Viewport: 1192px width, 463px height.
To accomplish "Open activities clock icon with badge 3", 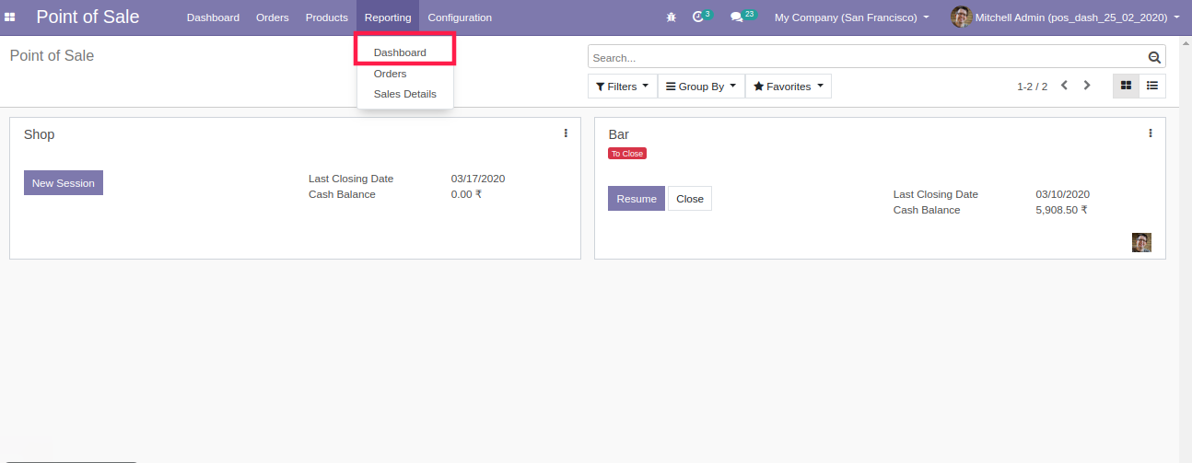I will (x=702, y=17).
